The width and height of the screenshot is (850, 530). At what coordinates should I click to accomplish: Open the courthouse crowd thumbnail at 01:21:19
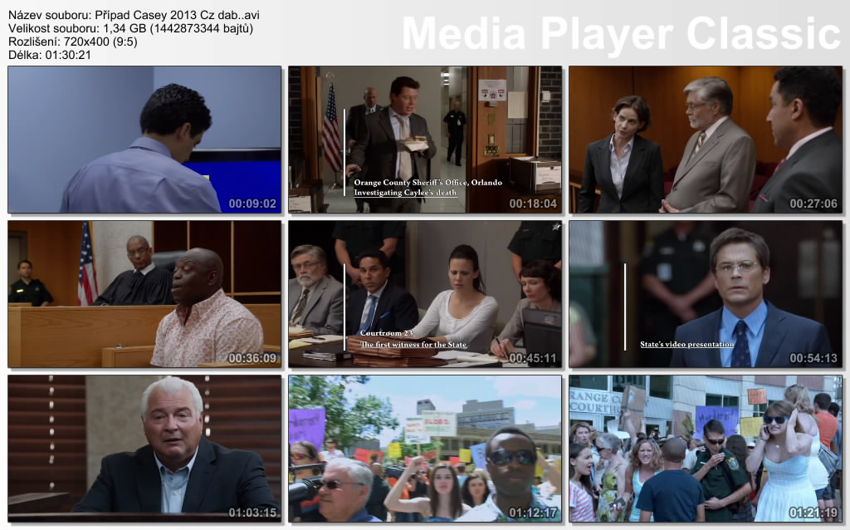[x=705, y=448]
